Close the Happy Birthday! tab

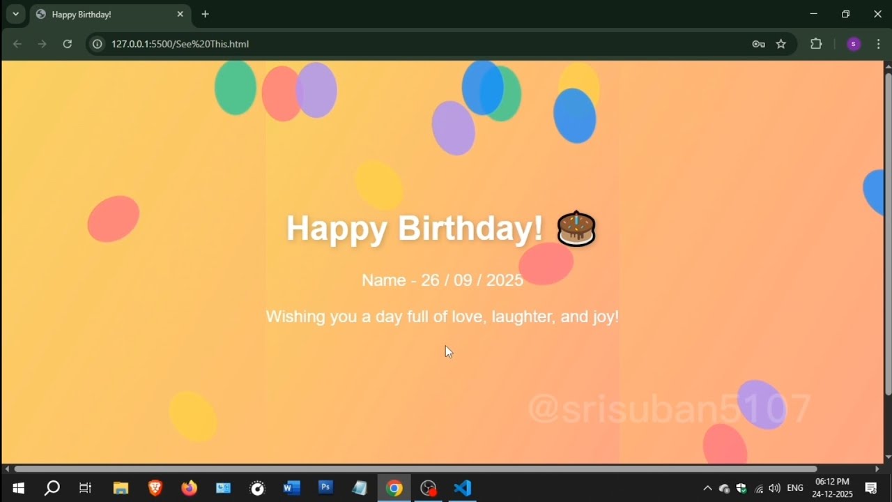[180, 14]
